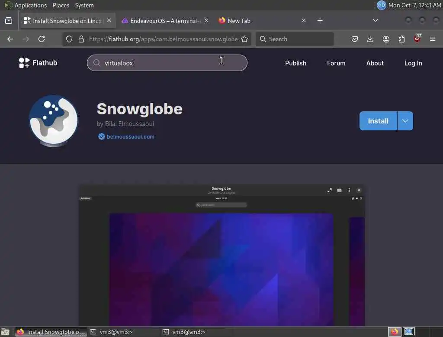The height and width of the screenshot is (337, 443).
Task: Open the Firefox downloads panel
Action: pos(370,39)
